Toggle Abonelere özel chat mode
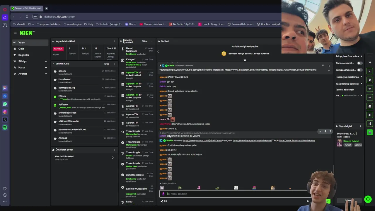This screenshot has width=375, height=211. point(359,63)
